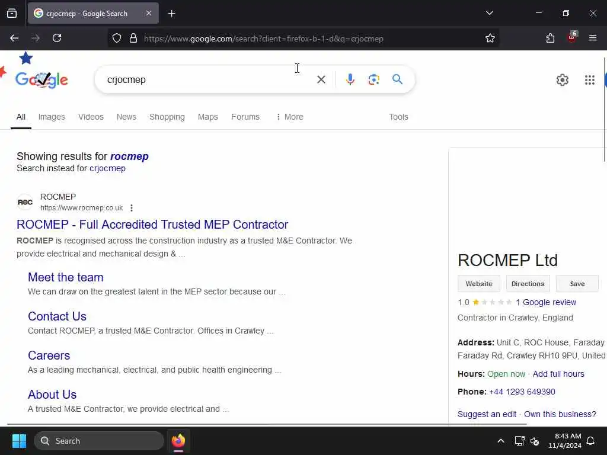The width and height of the screenshot is (607, 455).
Task: Switch to the Forums tab
Action: pyautogui.click(x=245, y=117)
